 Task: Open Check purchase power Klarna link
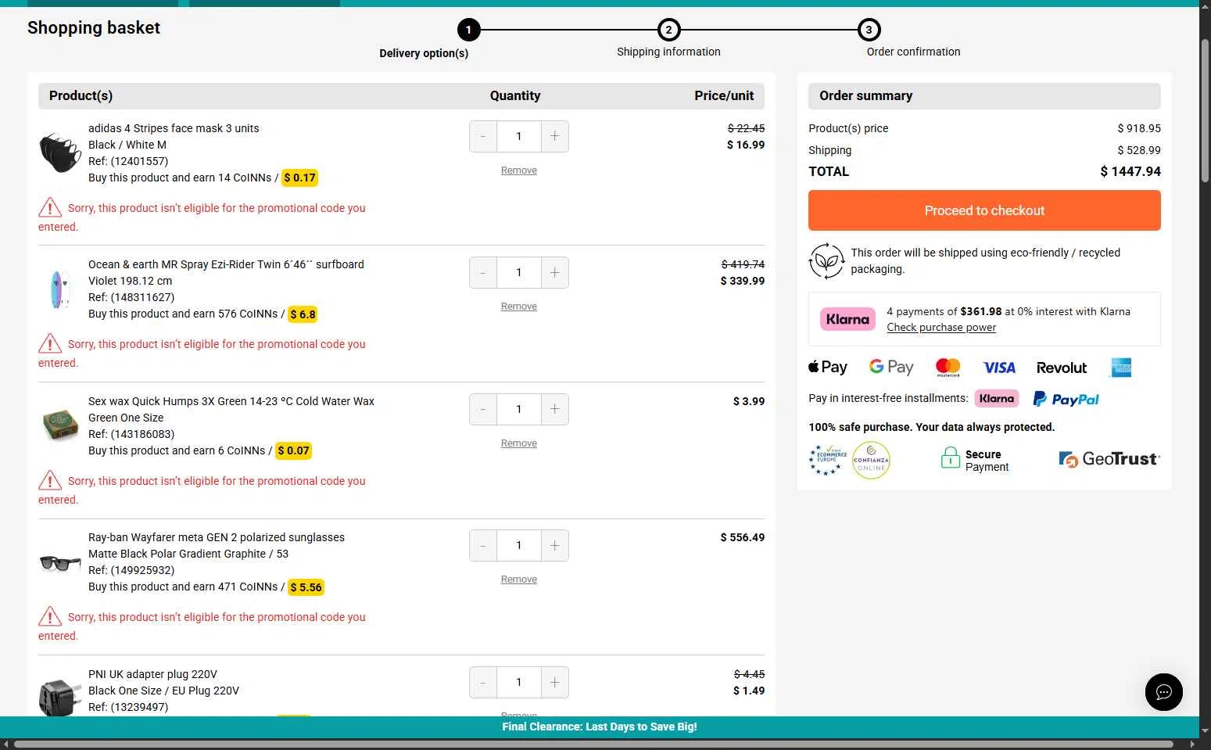(x=941, y=328)
